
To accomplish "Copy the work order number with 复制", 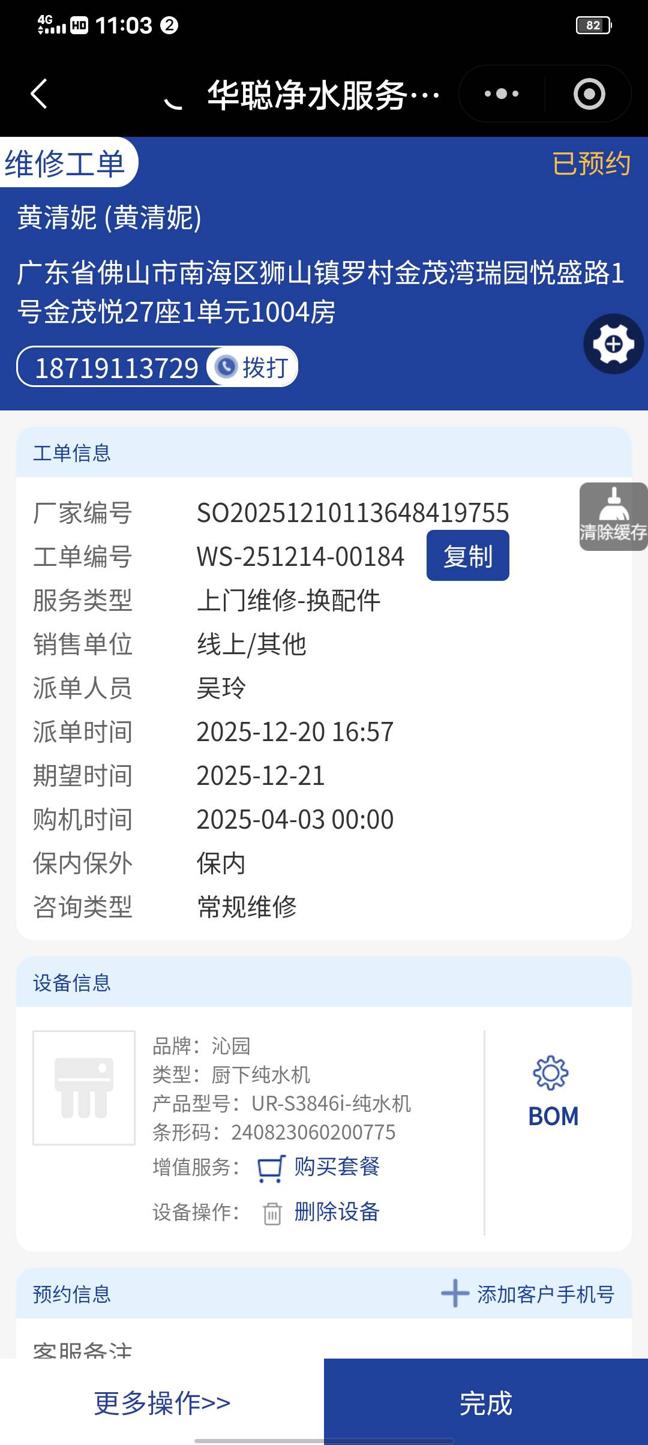I will point(468,556).
